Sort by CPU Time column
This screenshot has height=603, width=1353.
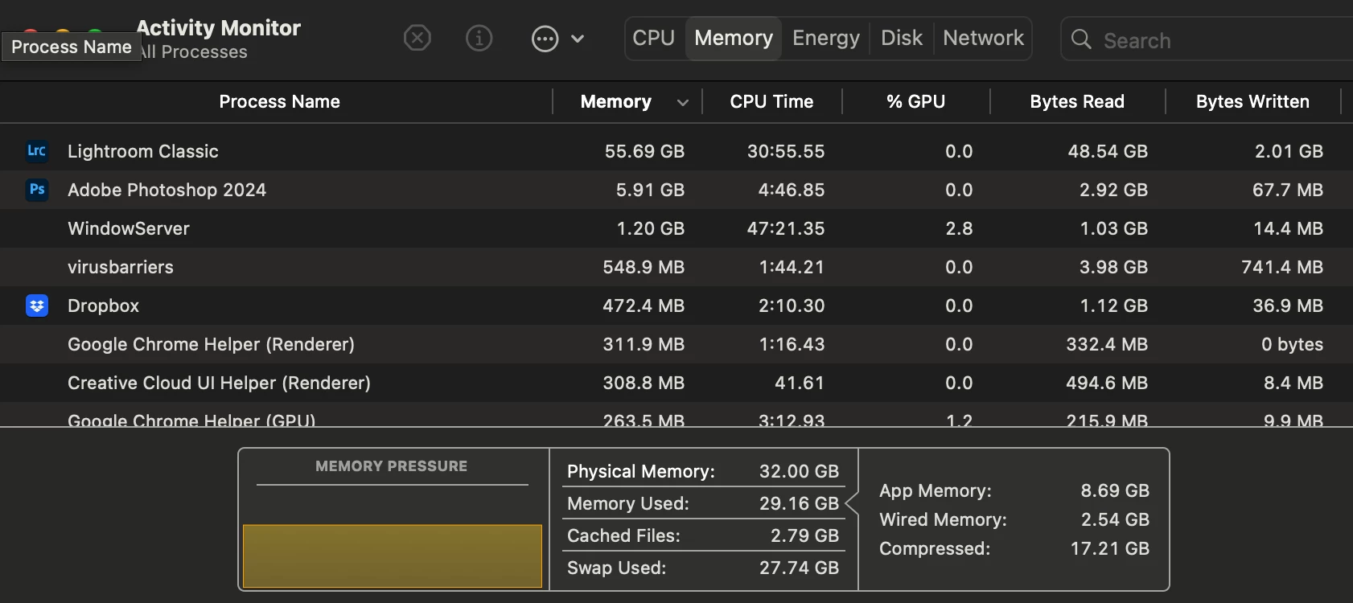(771, 101)
